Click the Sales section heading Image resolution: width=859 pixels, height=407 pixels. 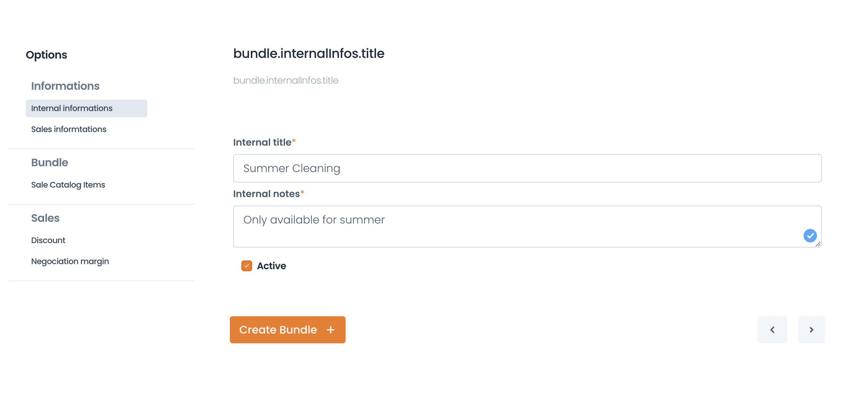coord(45,218)
